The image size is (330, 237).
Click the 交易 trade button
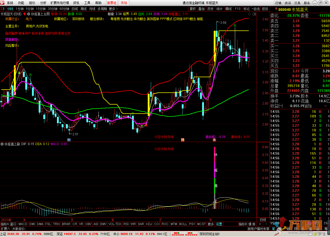297,3
